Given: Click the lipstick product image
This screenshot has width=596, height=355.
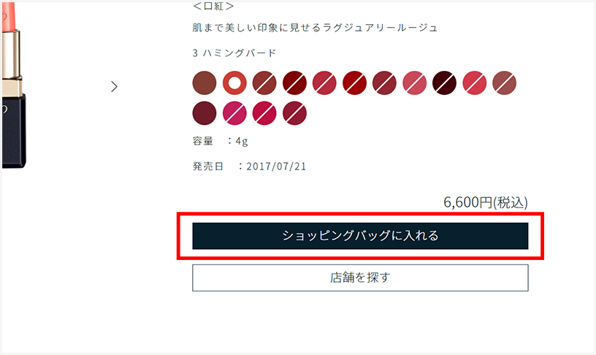Looking at the screenshot, I should click(x=14, y=85).
